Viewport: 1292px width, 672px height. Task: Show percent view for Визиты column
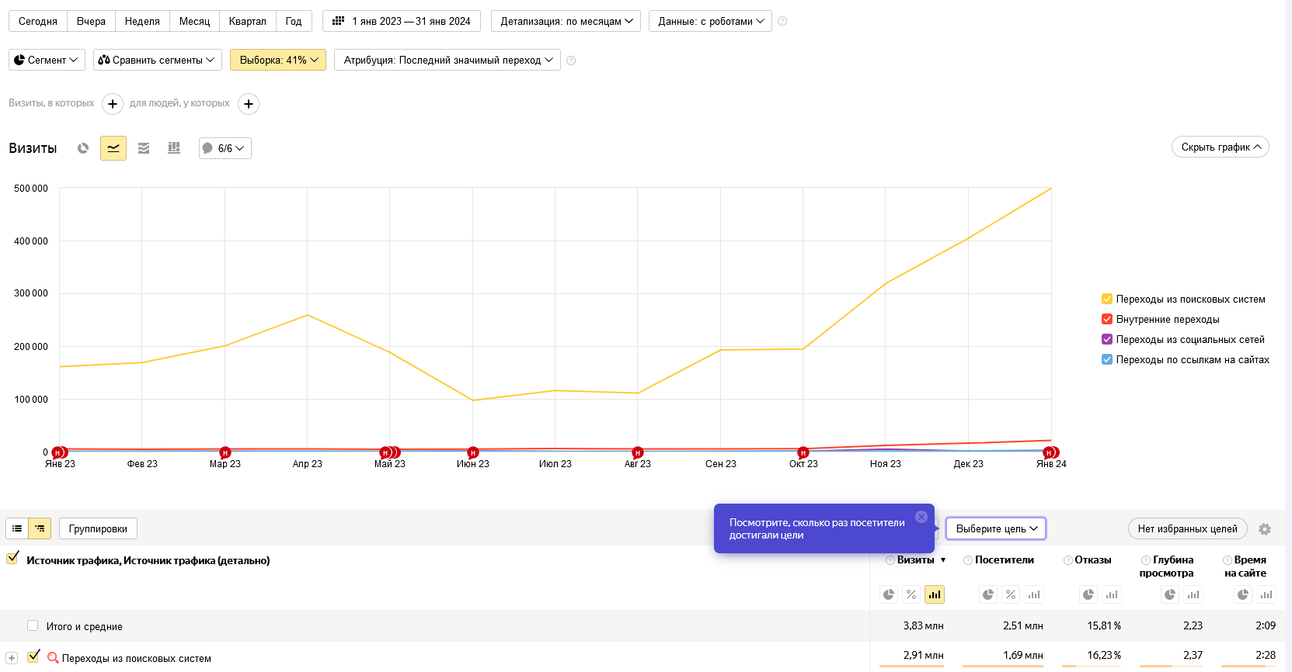(x=911, y=594)
